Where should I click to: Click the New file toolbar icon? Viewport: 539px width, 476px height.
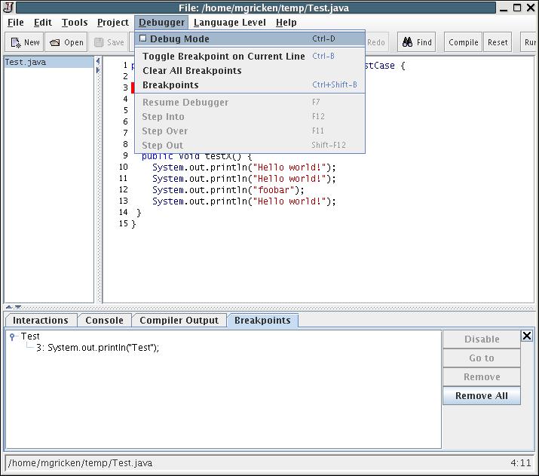(16, 43)
